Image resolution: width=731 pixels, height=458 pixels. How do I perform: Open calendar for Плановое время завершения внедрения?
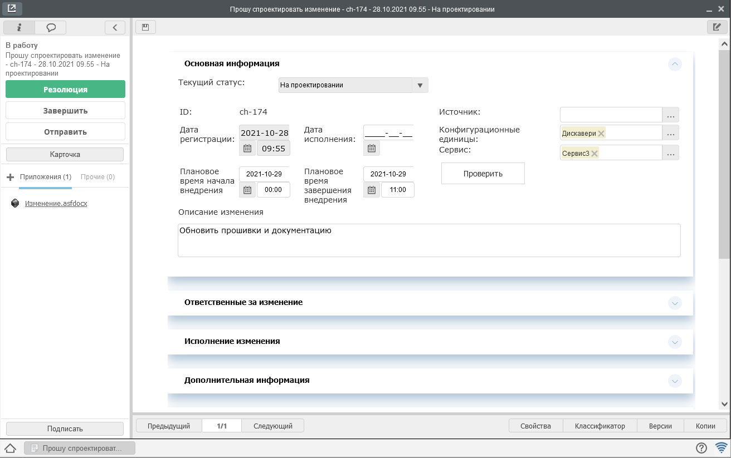coord(372,190)
